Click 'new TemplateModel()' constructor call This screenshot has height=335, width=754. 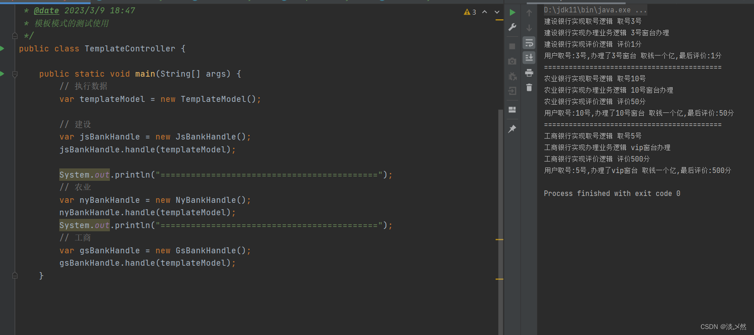pyautogui.click(x=208, y=99)
